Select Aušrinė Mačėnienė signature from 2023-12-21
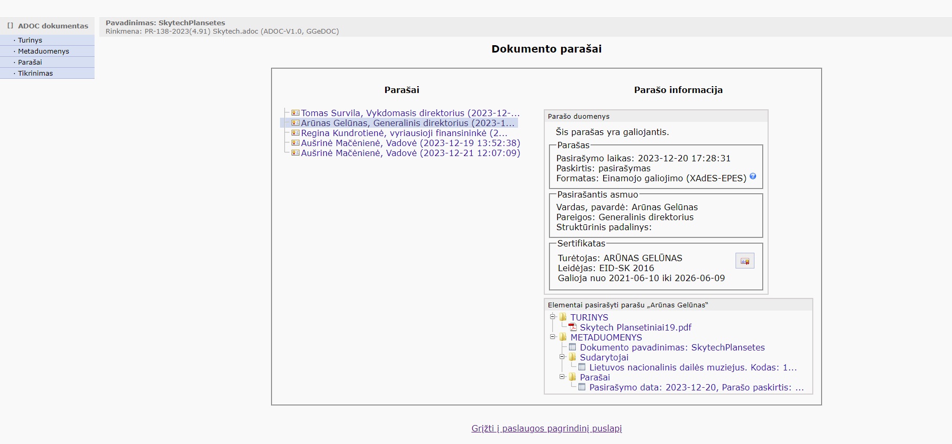The image size is (952, 444). click(410, 153)
